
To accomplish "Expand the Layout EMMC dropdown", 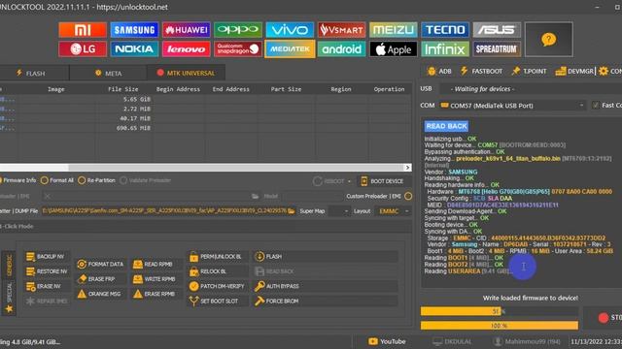I will (406, 211).
